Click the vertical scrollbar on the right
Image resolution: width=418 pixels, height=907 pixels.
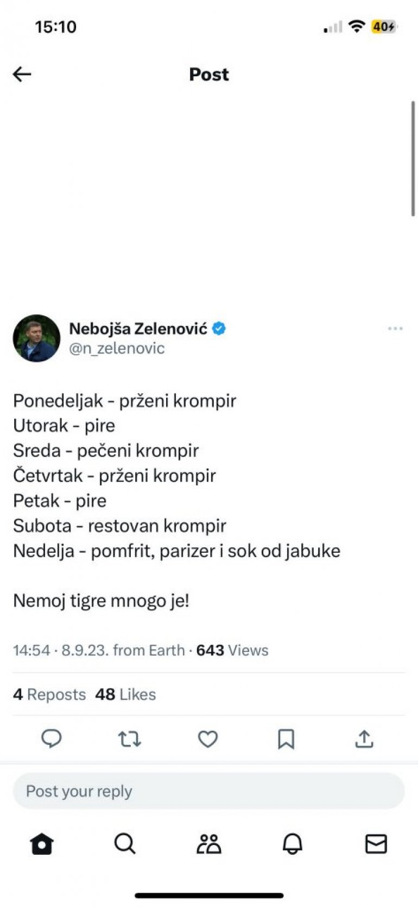point(413,158)
